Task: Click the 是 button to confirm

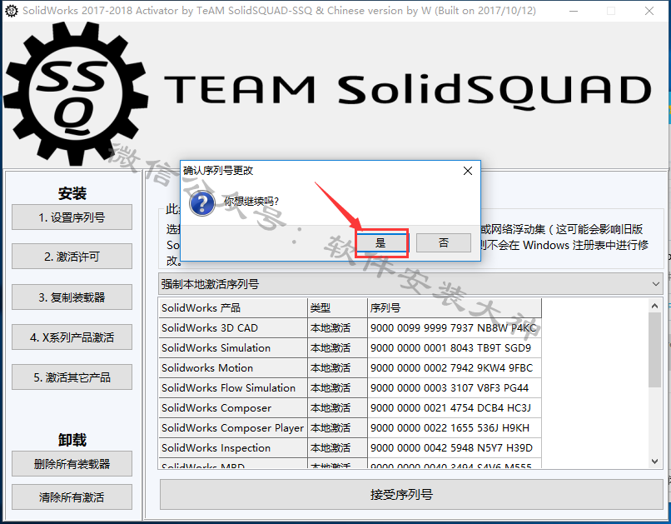Action: click(382, 243)
